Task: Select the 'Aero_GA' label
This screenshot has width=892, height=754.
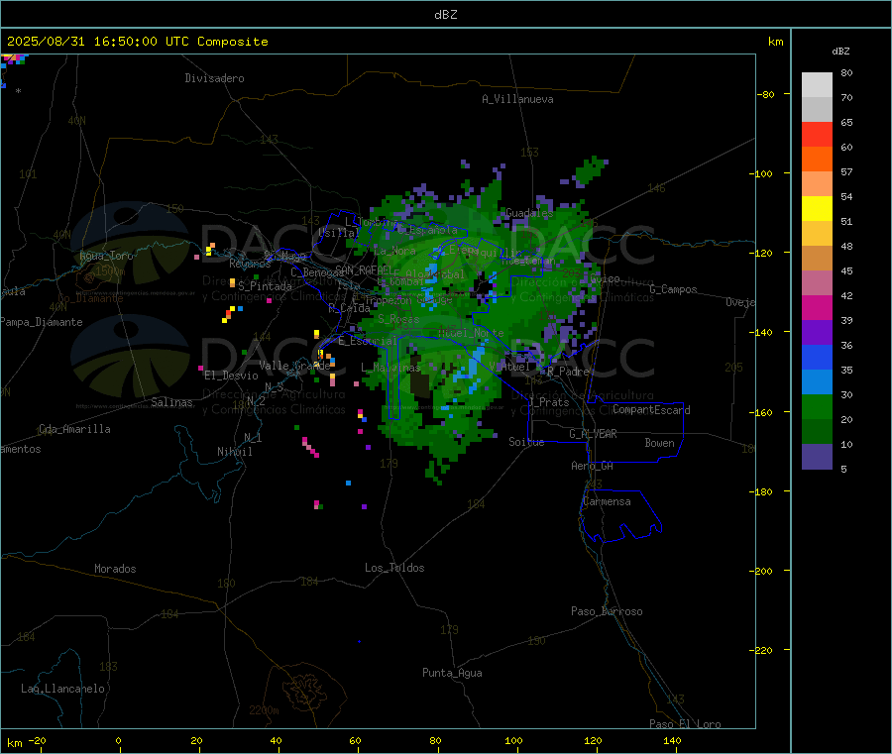Action: pos(593,466)
